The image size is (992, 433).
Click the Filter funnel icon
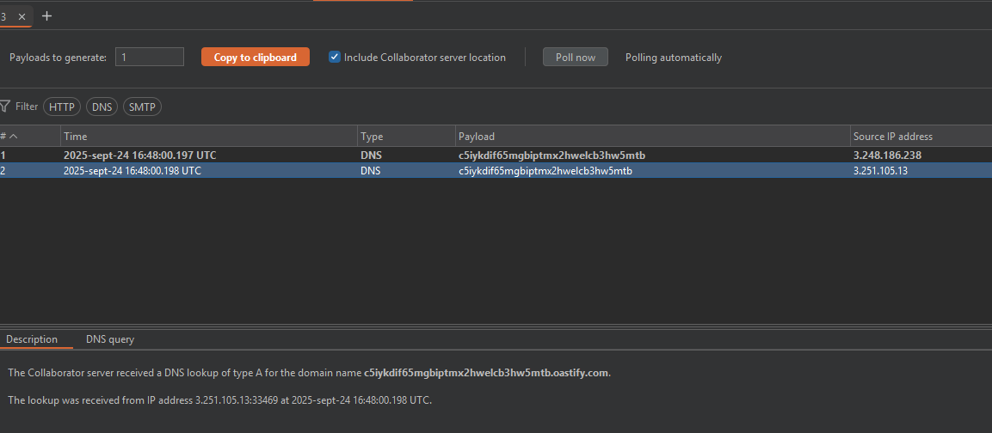[x=5, y=107]
